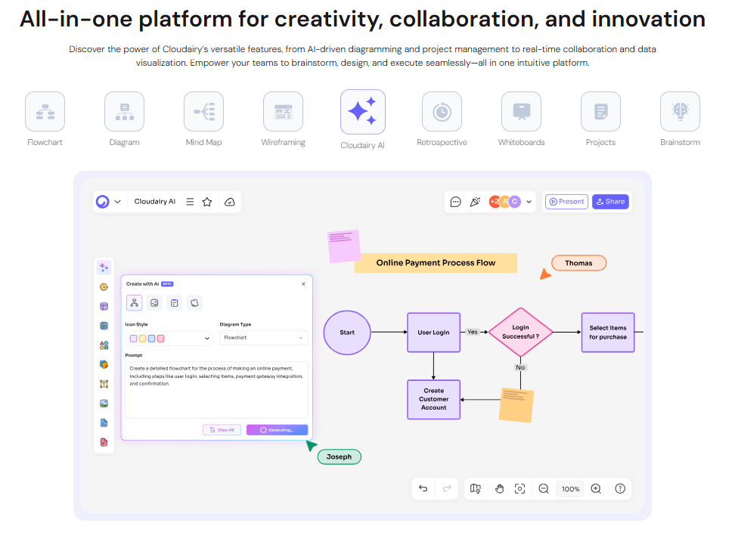Click the Share button
The width and height of the screenshot is (735, 557).
click(x=610, y=202)
